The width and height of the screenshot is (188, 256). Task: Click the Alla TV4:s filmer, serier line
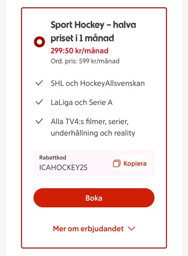click(x=90, y=122)
